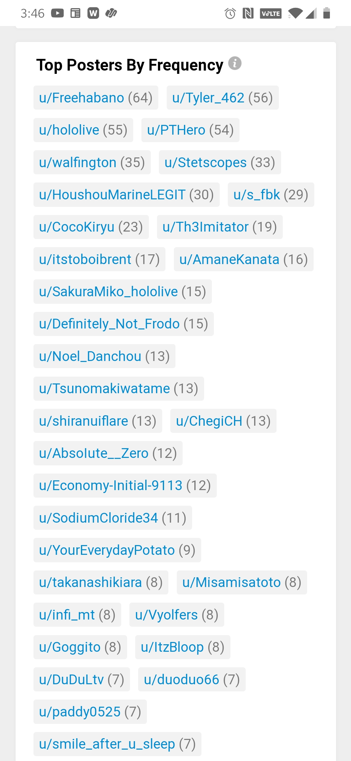
Task: Tap the VoLTE indicator in the status bar
Action: coord(270,13)
